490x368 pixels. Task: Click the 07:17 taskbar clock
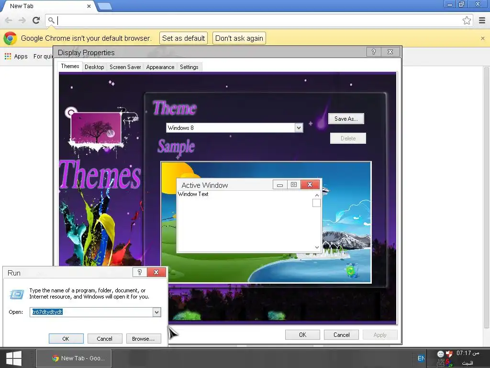coord(468,353)
